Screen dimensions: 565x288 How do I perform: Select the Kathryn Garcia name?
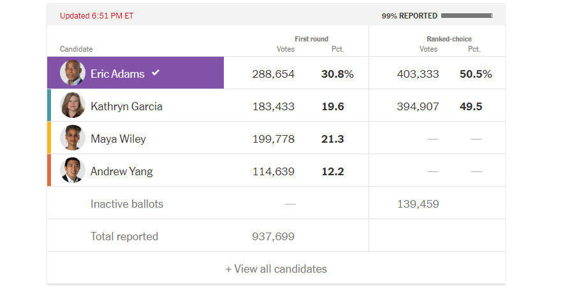[x=126, y=106]
